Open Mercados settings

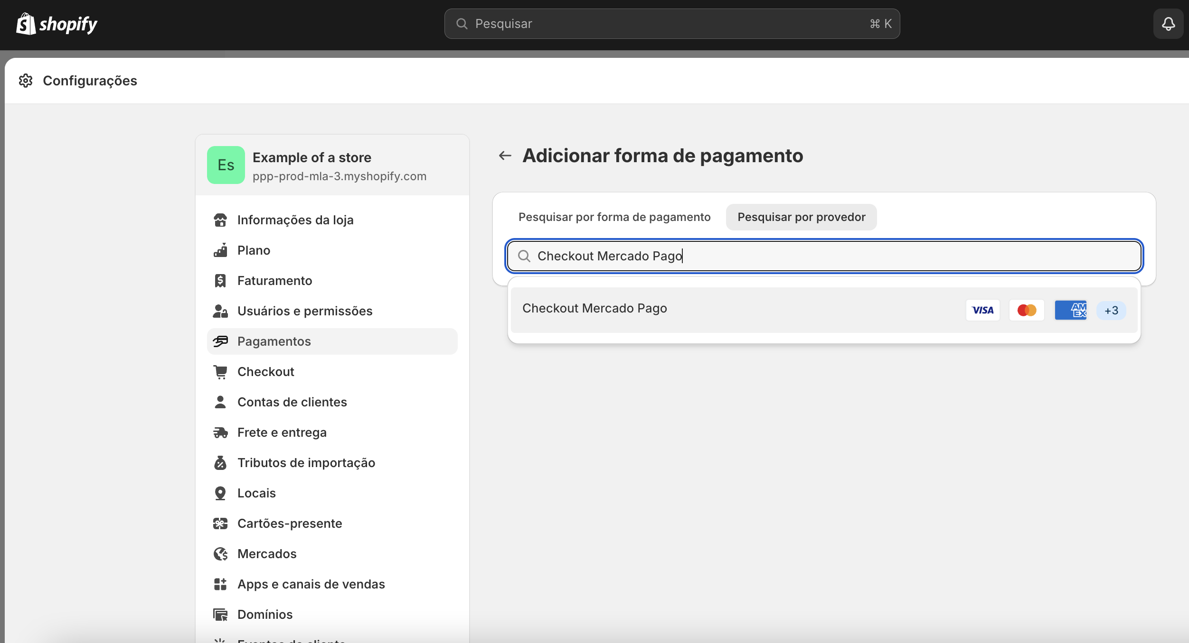332,554
